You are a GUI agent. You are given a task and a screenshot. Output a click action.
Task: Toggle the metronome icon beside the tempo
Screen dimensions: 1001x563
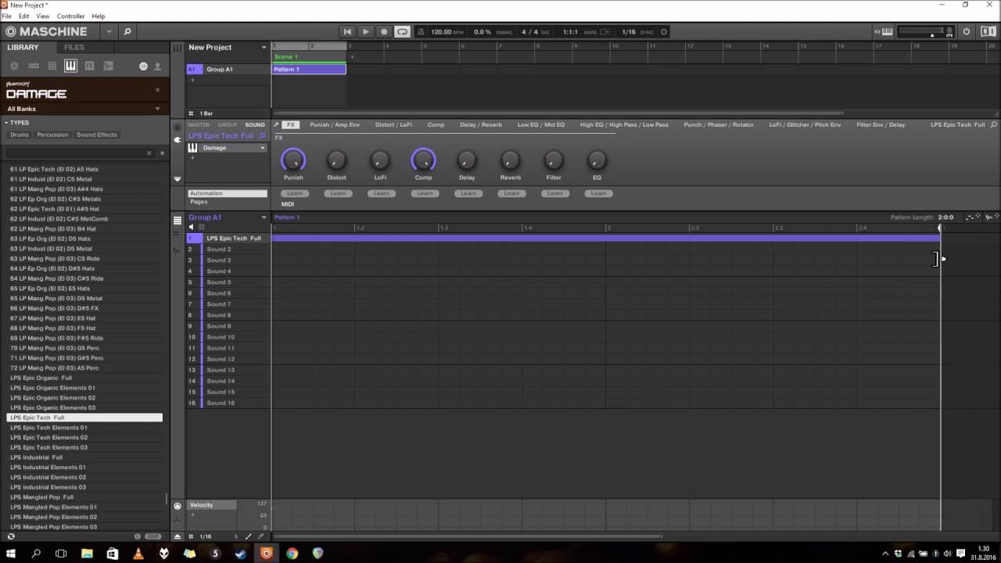[421, 32]
